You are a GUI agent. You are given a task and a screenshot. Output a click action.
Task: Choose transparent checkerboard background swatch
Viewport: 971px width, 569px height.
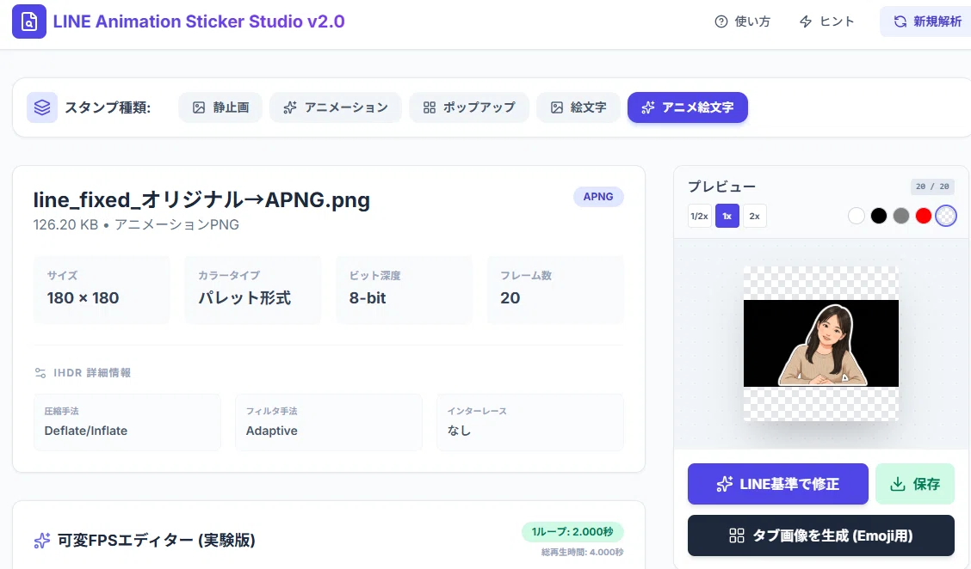(x=946, y=216)
